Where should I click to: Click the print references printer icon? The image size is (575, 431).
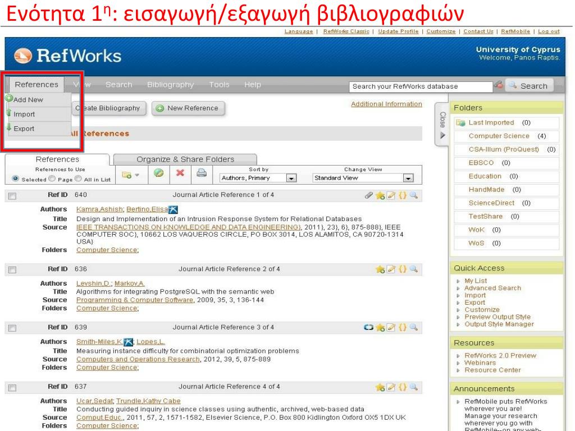[202, 173]
